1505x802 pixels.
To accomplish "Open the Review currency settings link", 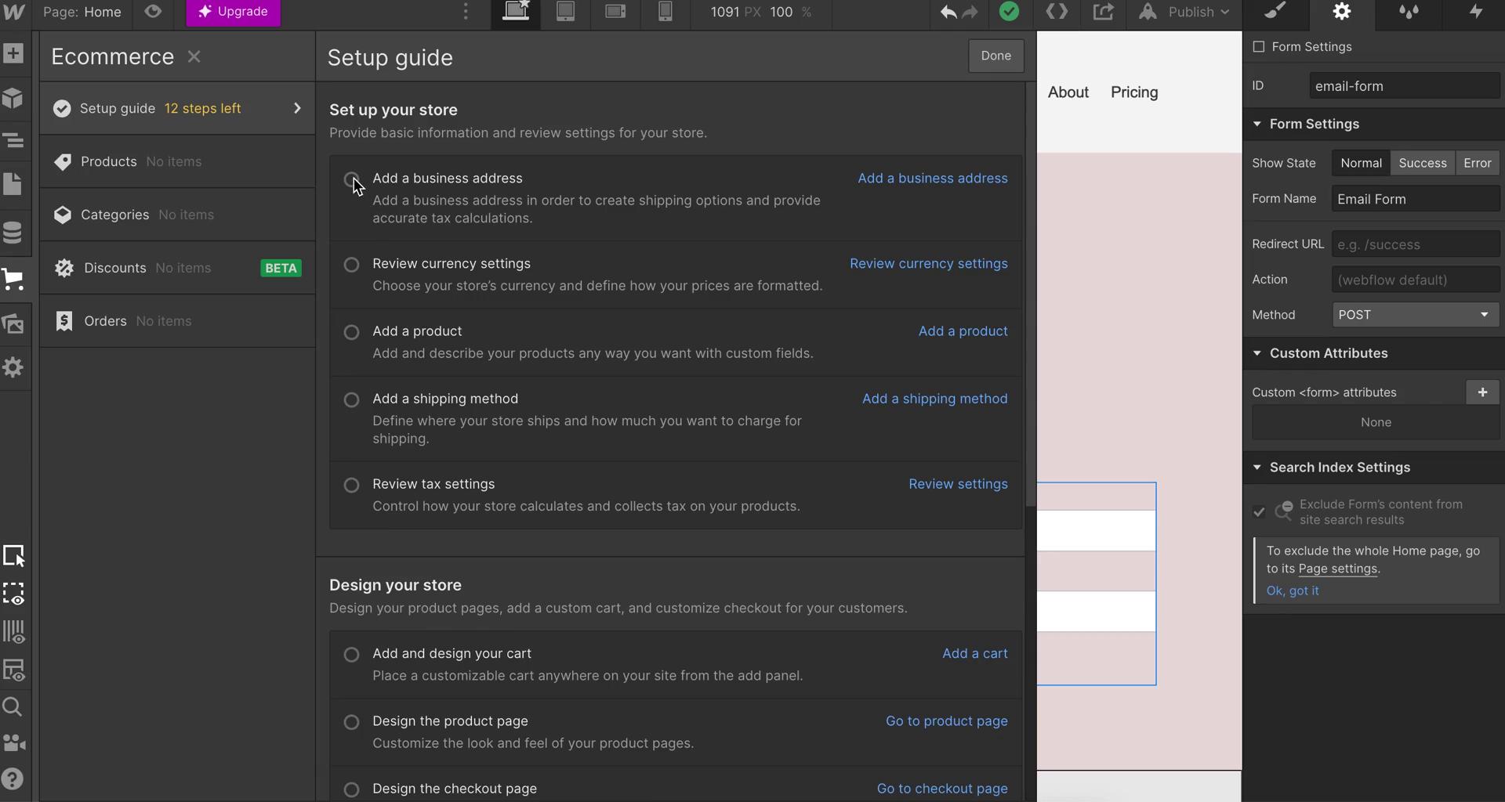I will (x=928, y=264).
